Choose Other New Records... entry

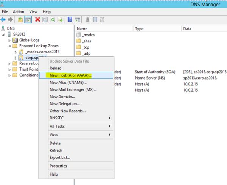click(x=76, y=111)
